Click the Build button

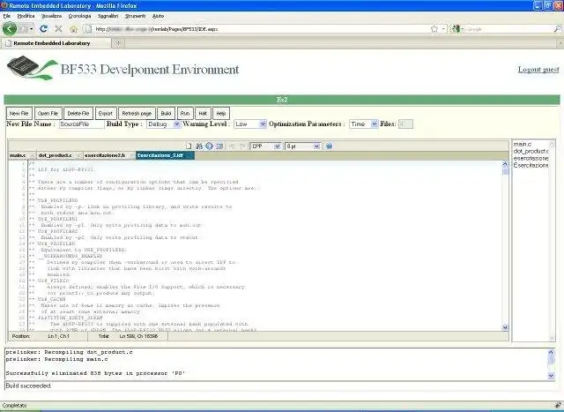[166, 113]
